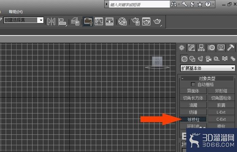
Task: Open the Curve Editor icon
Action: tap(99, 21)
